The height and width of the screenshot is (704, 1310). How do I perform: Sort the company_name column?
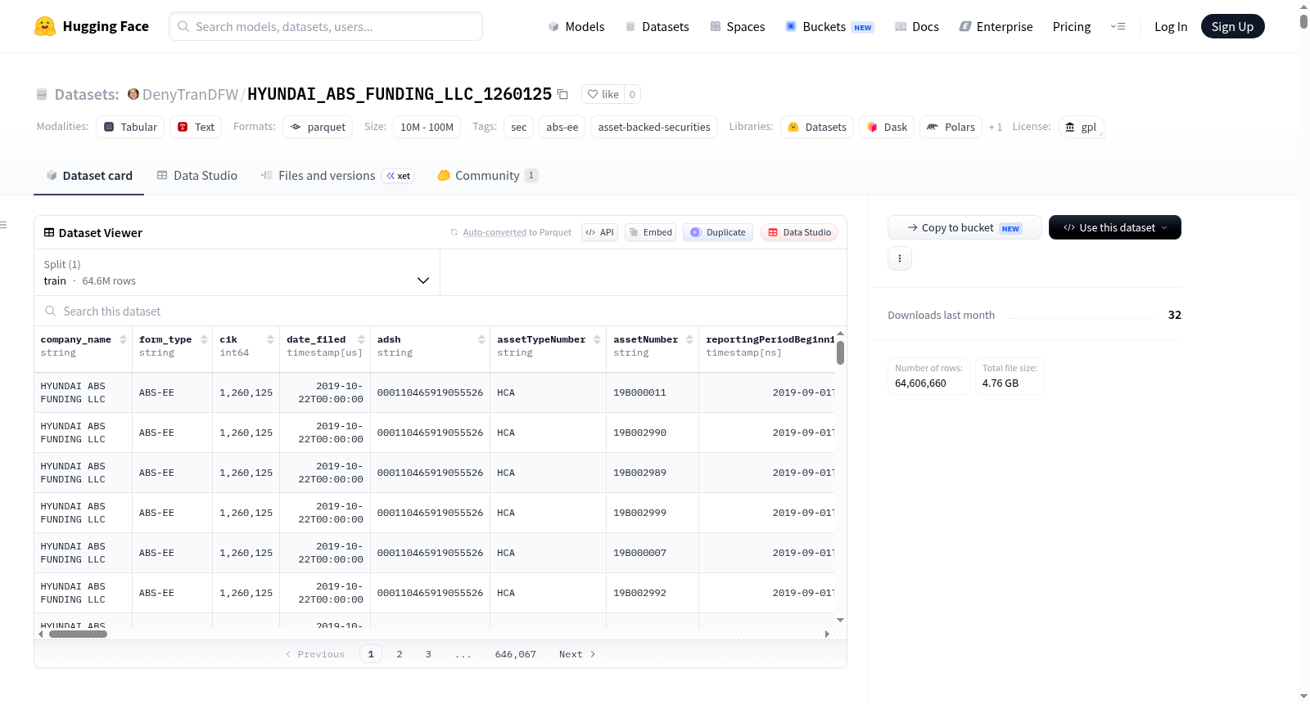coord(123,339)
